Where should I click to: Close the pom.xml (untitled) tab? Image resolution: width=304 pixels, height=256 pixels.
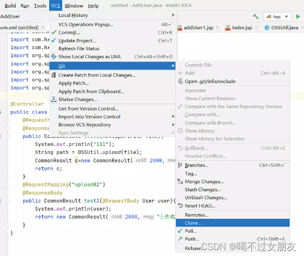43,27
